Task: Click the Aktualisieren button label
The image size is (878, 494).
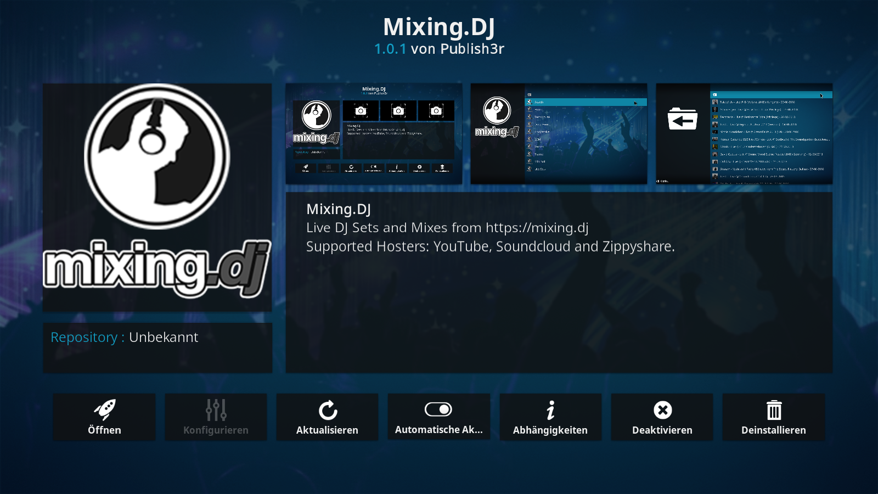Action: tap(327, 430)
